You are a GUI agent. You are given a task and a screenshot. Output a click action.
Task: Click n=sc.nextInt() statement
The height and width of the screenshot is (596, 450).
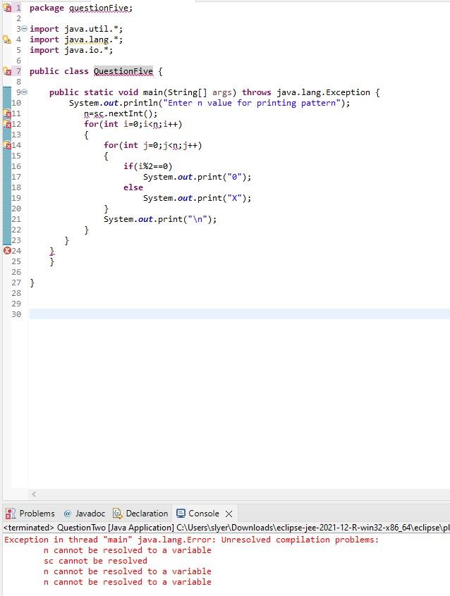click(121, 113)
